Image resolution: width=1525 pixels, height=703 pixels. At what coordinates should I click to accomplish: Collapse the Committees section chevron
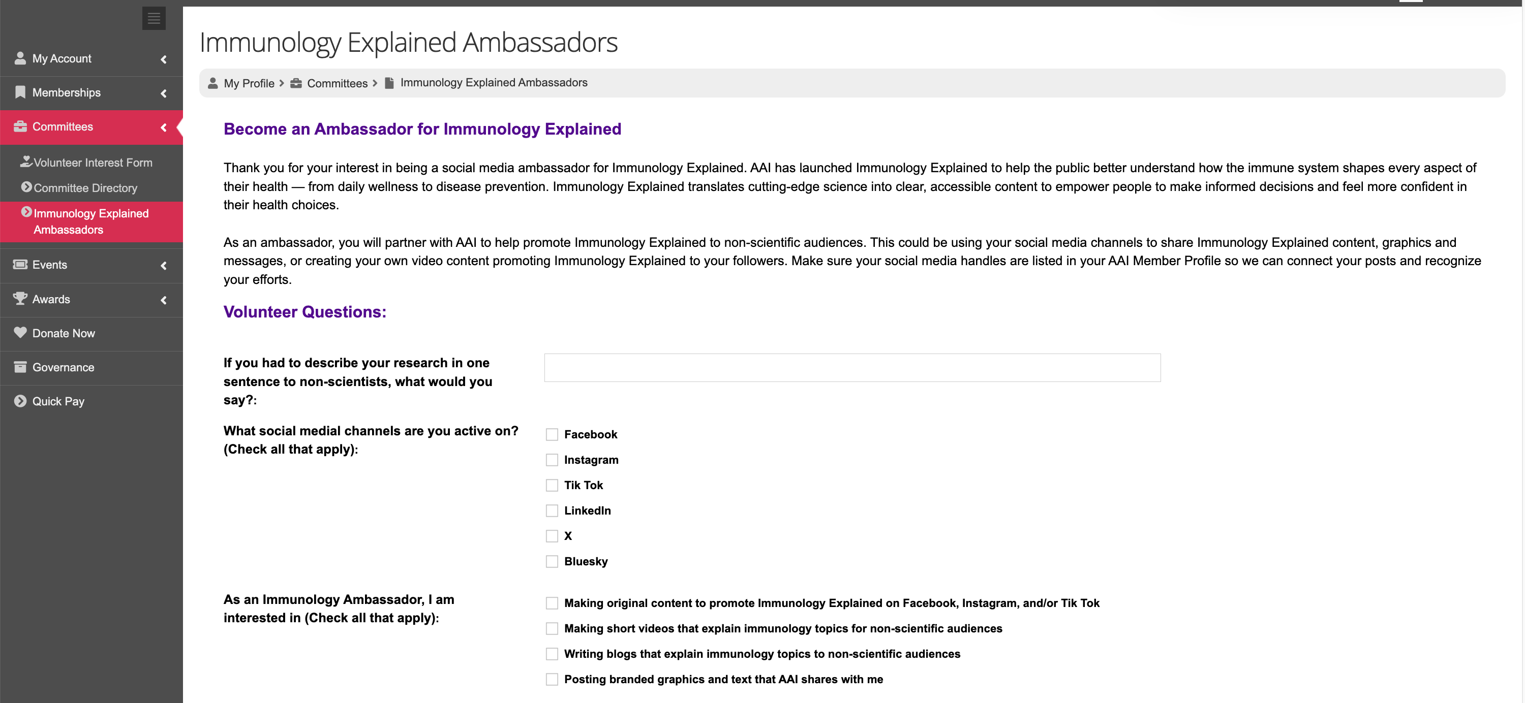pyautogui.click(x=163, y=127)
